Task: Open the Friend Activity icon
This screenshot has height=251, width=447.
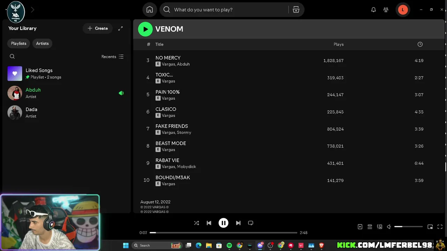Action: click(386, 10)
